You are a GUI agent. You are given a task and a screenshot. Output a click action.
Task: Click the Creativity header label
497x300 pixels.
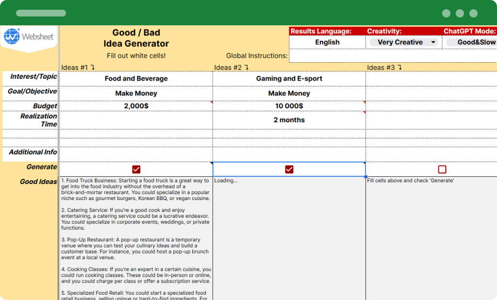click(x=384, y=31)
